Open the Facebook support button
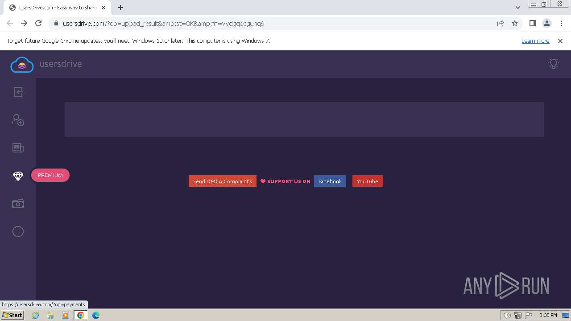 click(x=330, y=181)
